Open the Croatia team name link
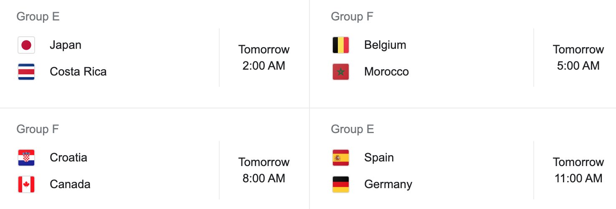This screenshot has width=616, height=209. [x=68, y=158]
